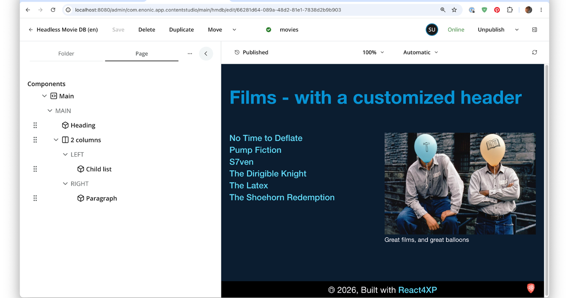Switch to the Folder tab
Screen dimensions: 569x298
(x=66, y=53)
